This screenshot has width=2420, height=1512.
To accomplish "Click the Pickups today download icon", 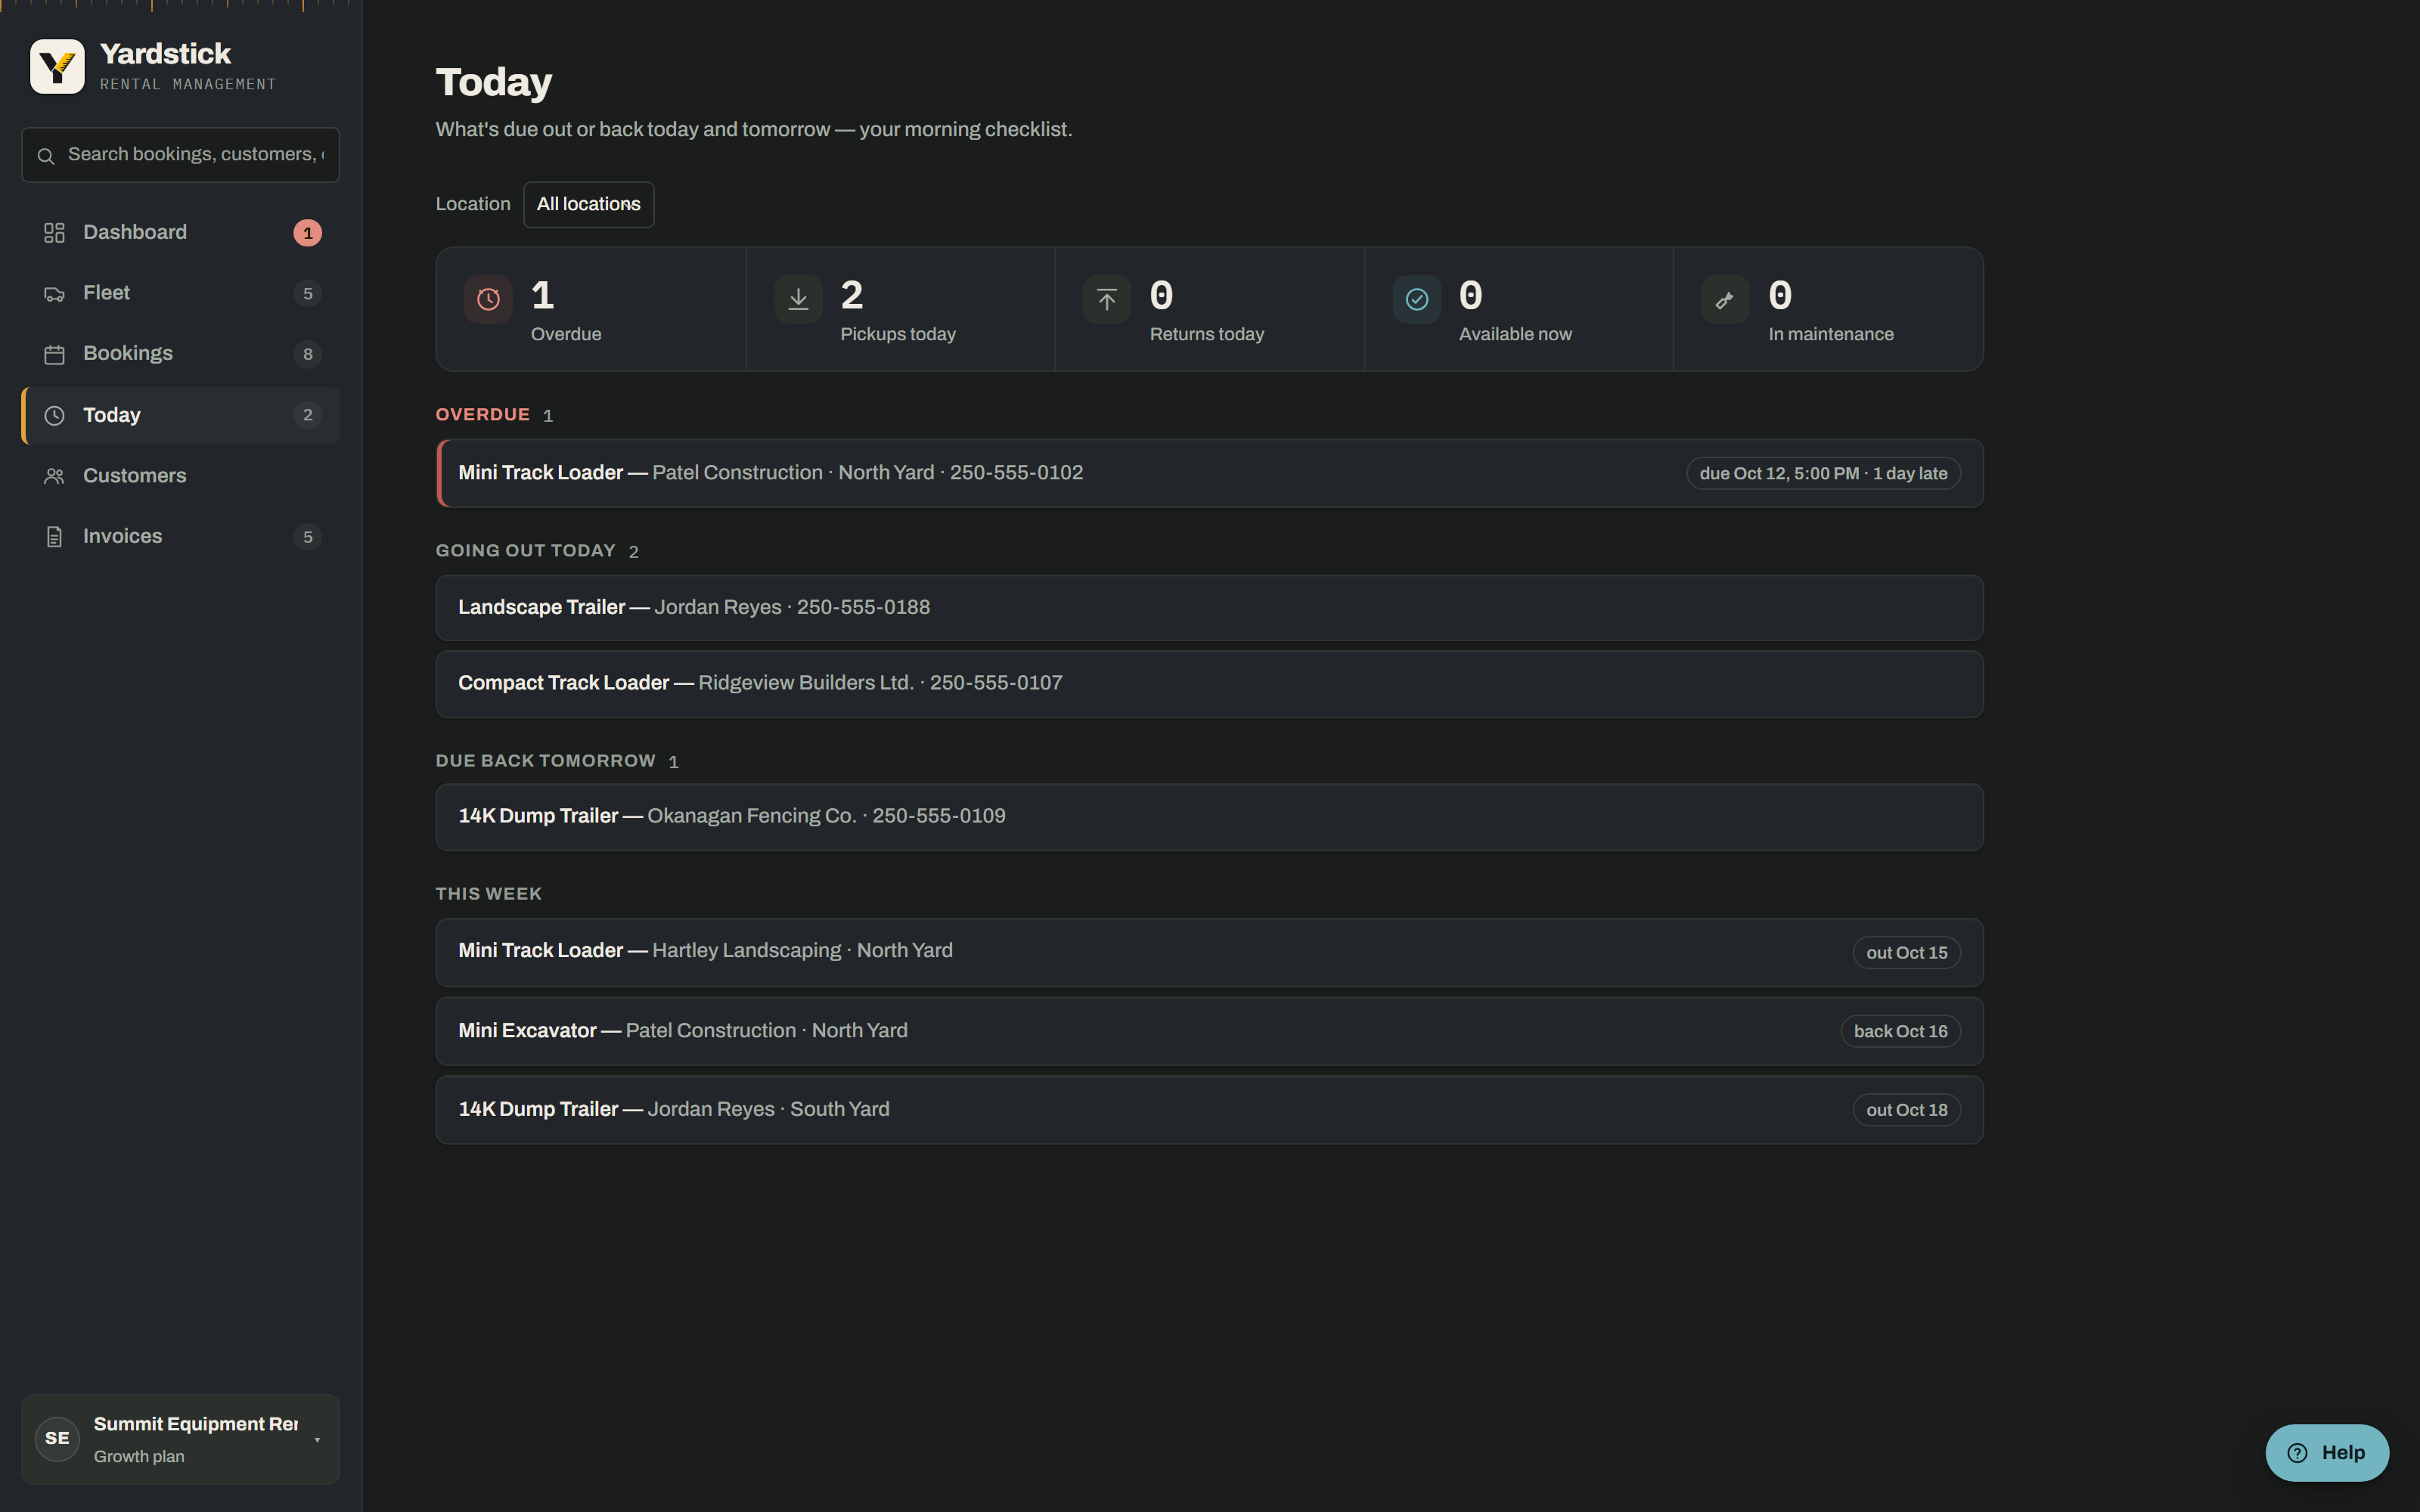I will tap(798, 299).
